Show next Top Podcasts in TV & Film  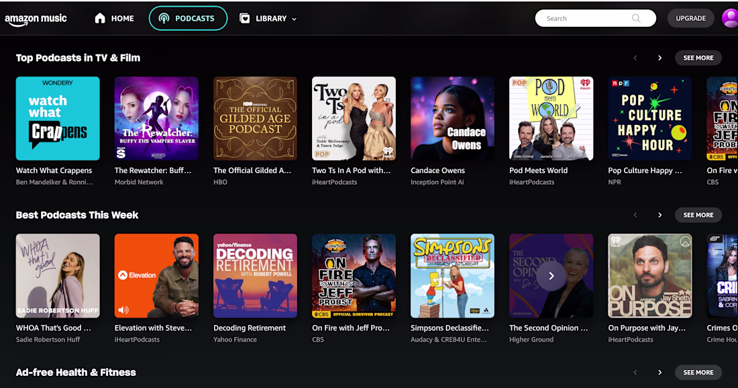[x=660, y=58]
